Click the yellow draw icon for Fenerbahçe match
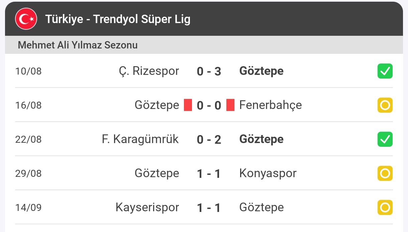Viewport: 408px width, 232px height. 385,105
